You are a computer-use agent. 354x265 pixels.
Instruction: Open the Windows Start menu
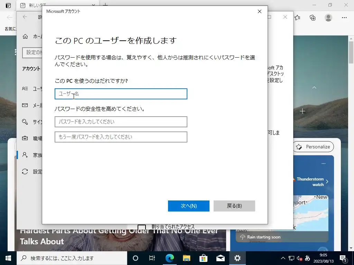coord(8,258)
